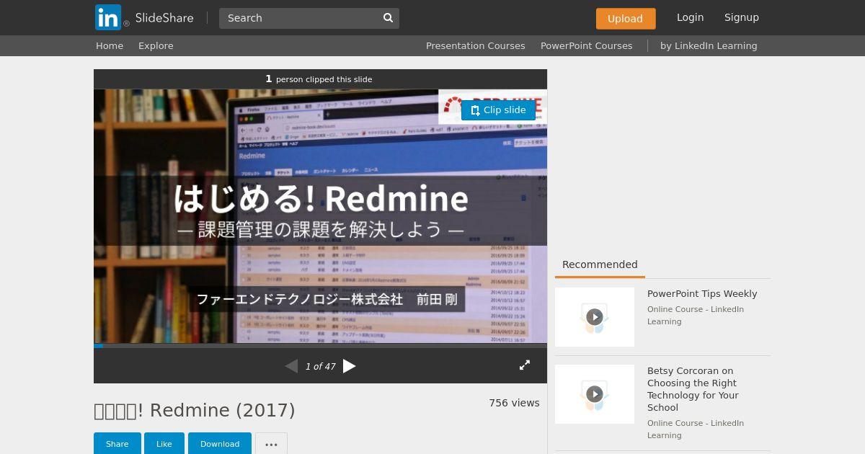
Task: Open Presentation Courses menu link
Action: coord(475,45)
